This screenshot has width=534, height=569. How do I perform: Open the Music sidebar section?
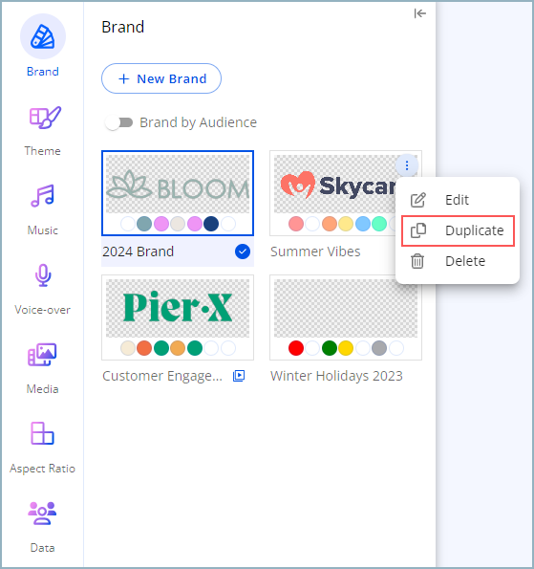click(43, 209)
